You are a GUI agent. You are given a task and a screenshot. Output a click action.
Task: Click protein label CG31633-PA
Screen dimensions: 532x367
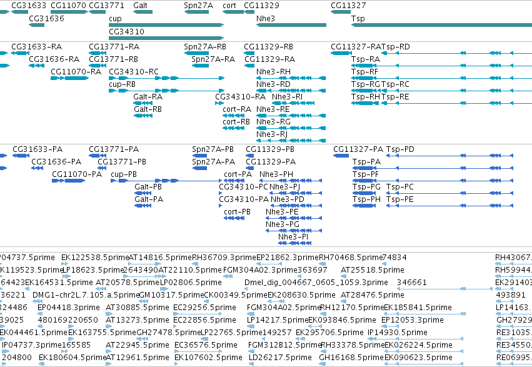(38, 149)
